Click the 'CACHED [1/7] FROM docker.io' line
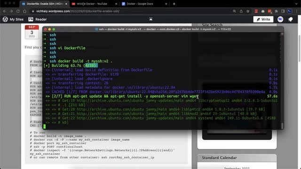Screen dimensions: 301x169 (155, 92)
